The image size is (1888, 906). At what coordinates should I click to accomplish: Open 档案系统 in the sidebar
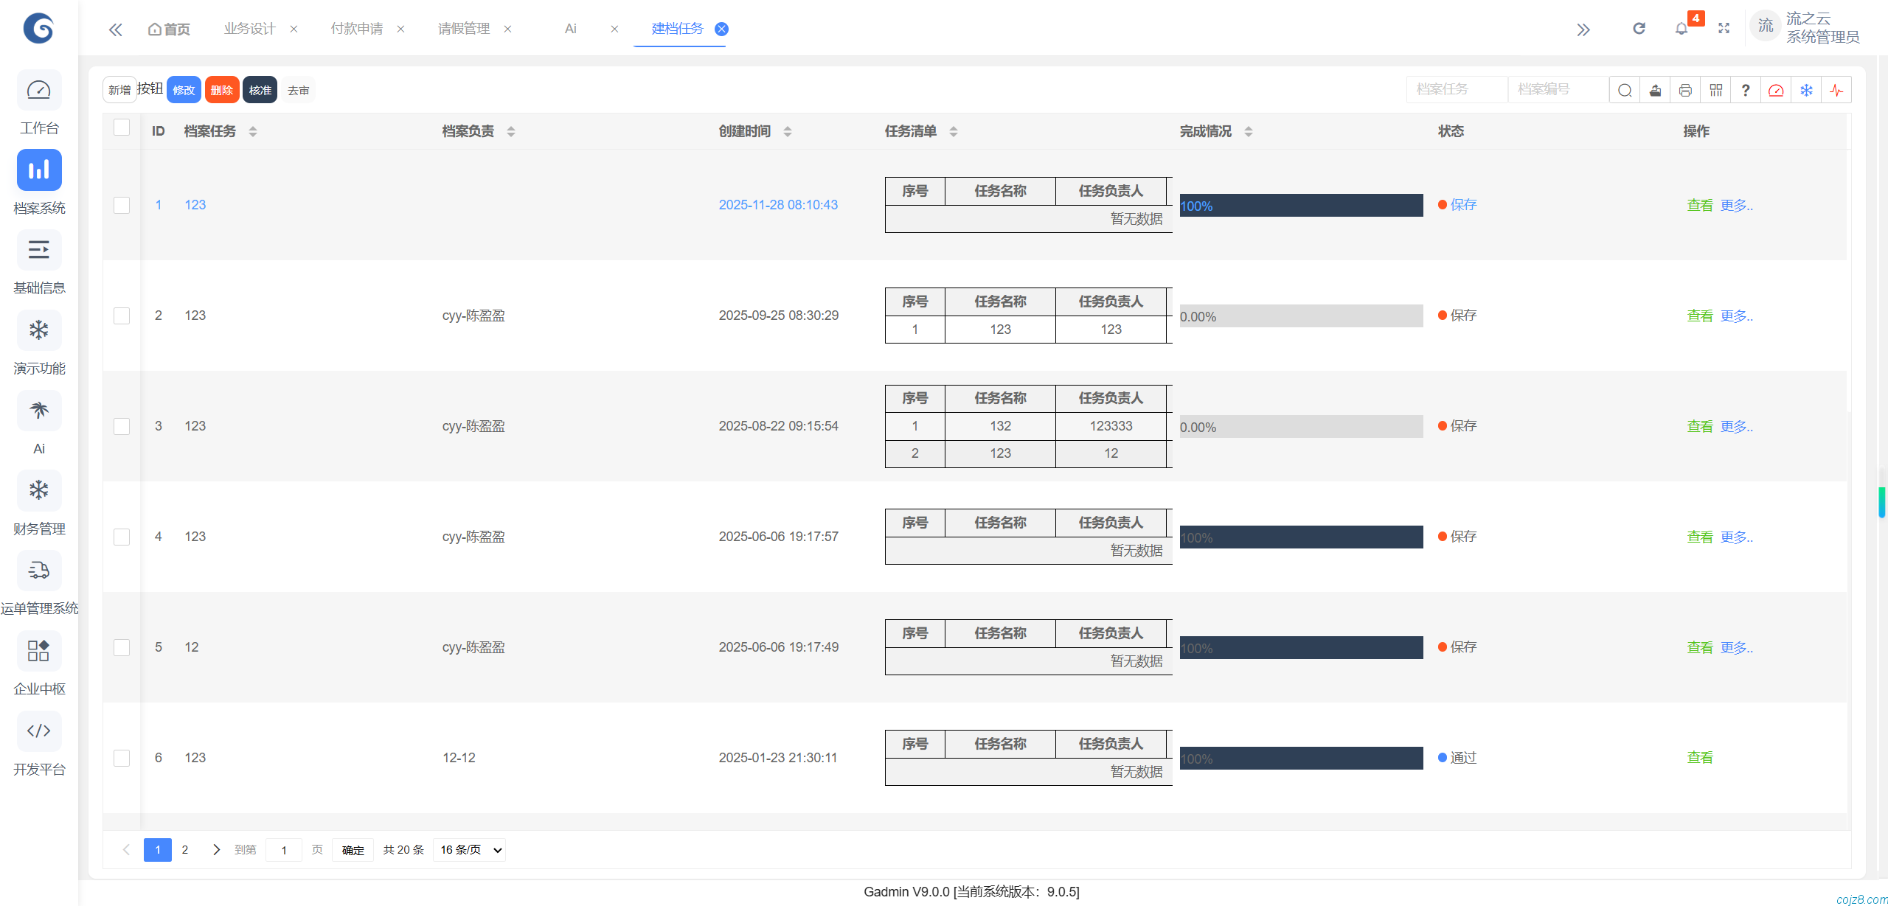pos(39,171)
